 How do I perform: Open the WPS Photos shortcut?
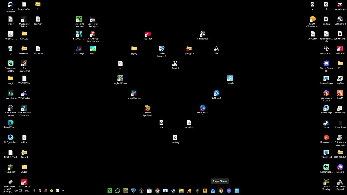pyautogui.click(x=24, y=95)
